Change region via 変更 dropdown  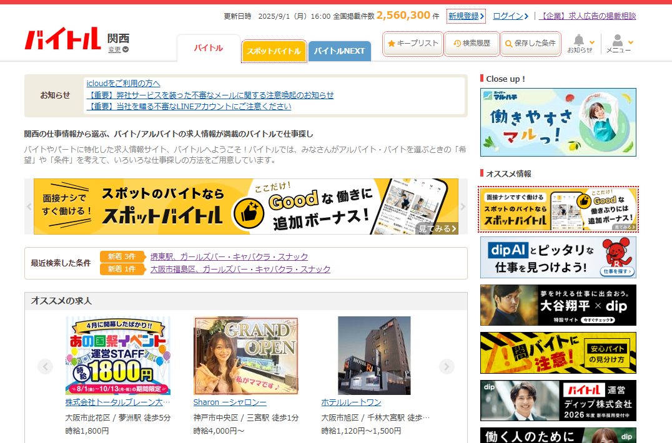[x=118, y=50]
